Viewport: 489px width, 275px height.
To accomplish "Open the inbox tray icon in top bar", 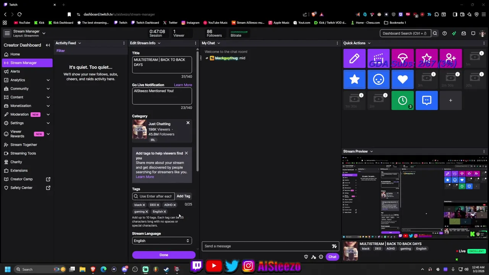I will (x=463, y=33).
